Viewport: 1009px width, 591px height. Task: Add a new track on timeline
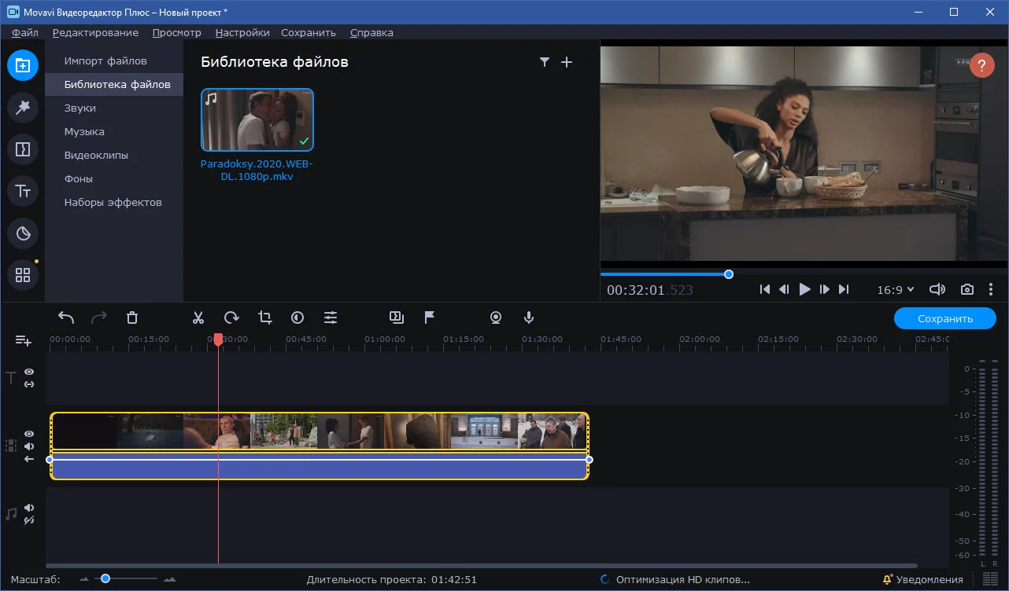pos(24,340)
